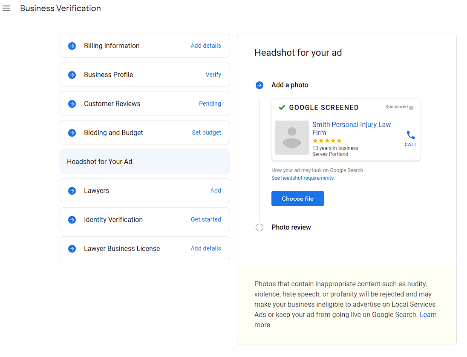
Task: Click the arrow icon beside Lawyers
Action: pos(72,191)
